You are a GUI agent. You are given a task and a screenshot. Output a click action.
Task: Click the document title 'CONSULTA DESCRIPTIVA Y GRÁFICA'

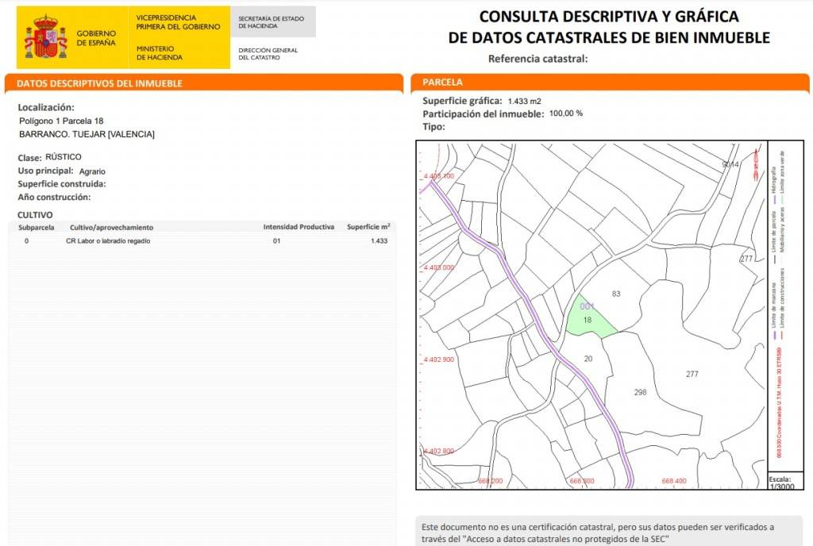tap(609, 16)
